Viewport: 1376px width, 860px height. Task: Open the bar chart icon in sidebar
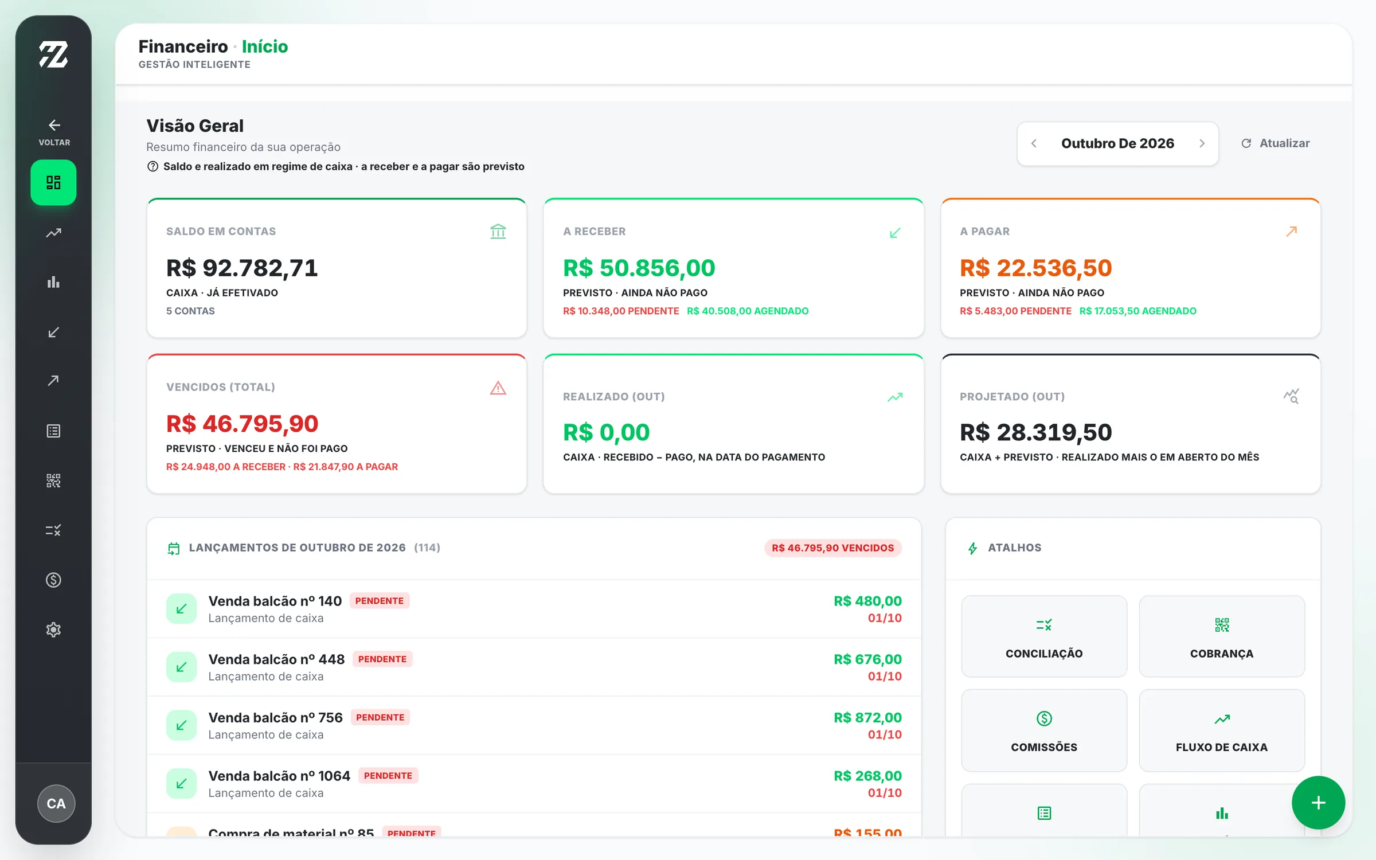53,282
